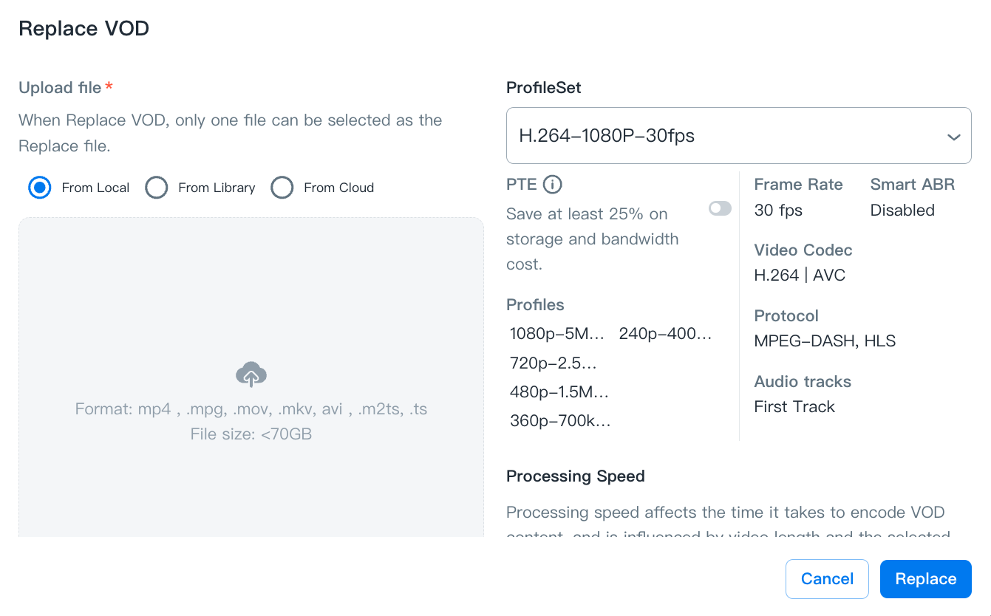Select the From Library radio option
Screen dimensions: 991x616
157,188
